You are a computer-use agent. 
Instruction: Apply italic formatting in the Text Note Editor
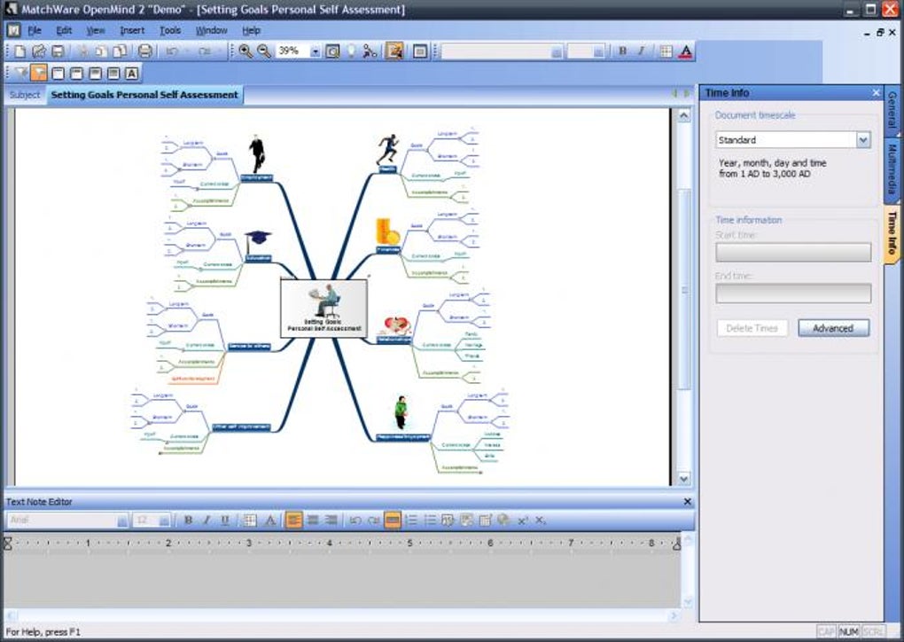coord(206,520)
